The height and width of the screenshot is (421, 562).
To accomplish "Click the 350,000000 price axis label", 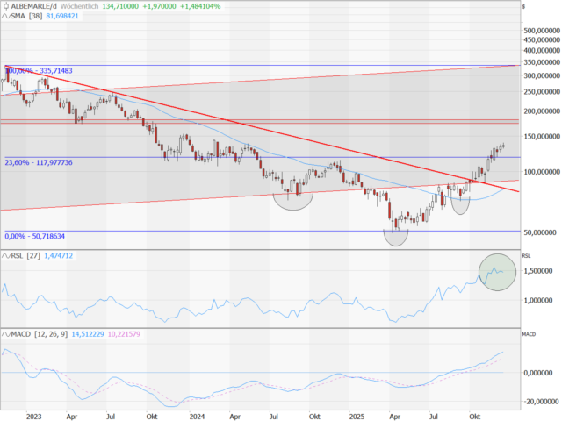I will click(542, 62).
